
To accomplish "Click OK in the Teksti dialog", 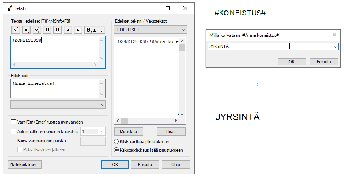I will click(115, 165).
